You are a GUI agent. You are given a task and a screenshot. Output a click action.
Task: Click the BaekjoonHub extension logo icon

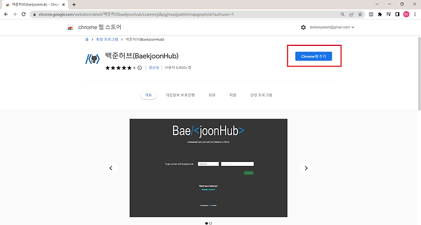click(x=93, y=59)
